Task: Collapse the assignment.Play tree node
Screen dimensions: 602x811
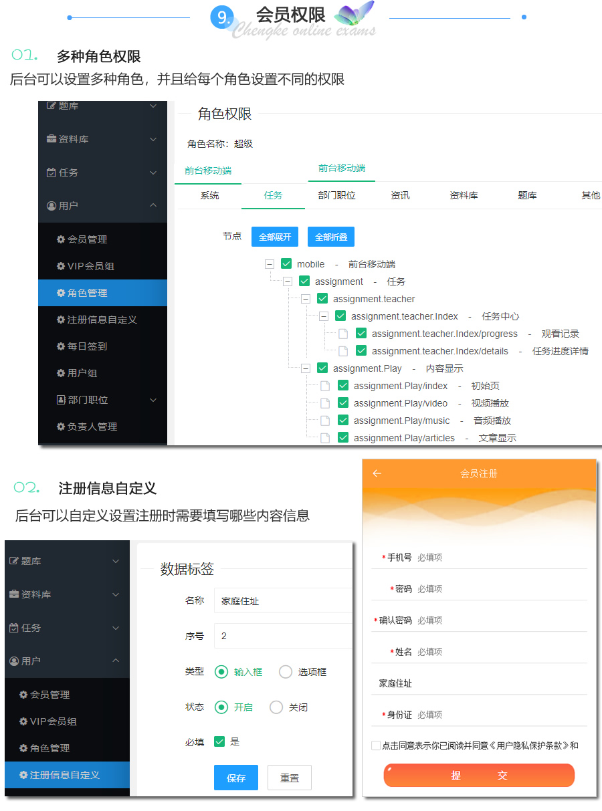Action: (x=306, y=368)
